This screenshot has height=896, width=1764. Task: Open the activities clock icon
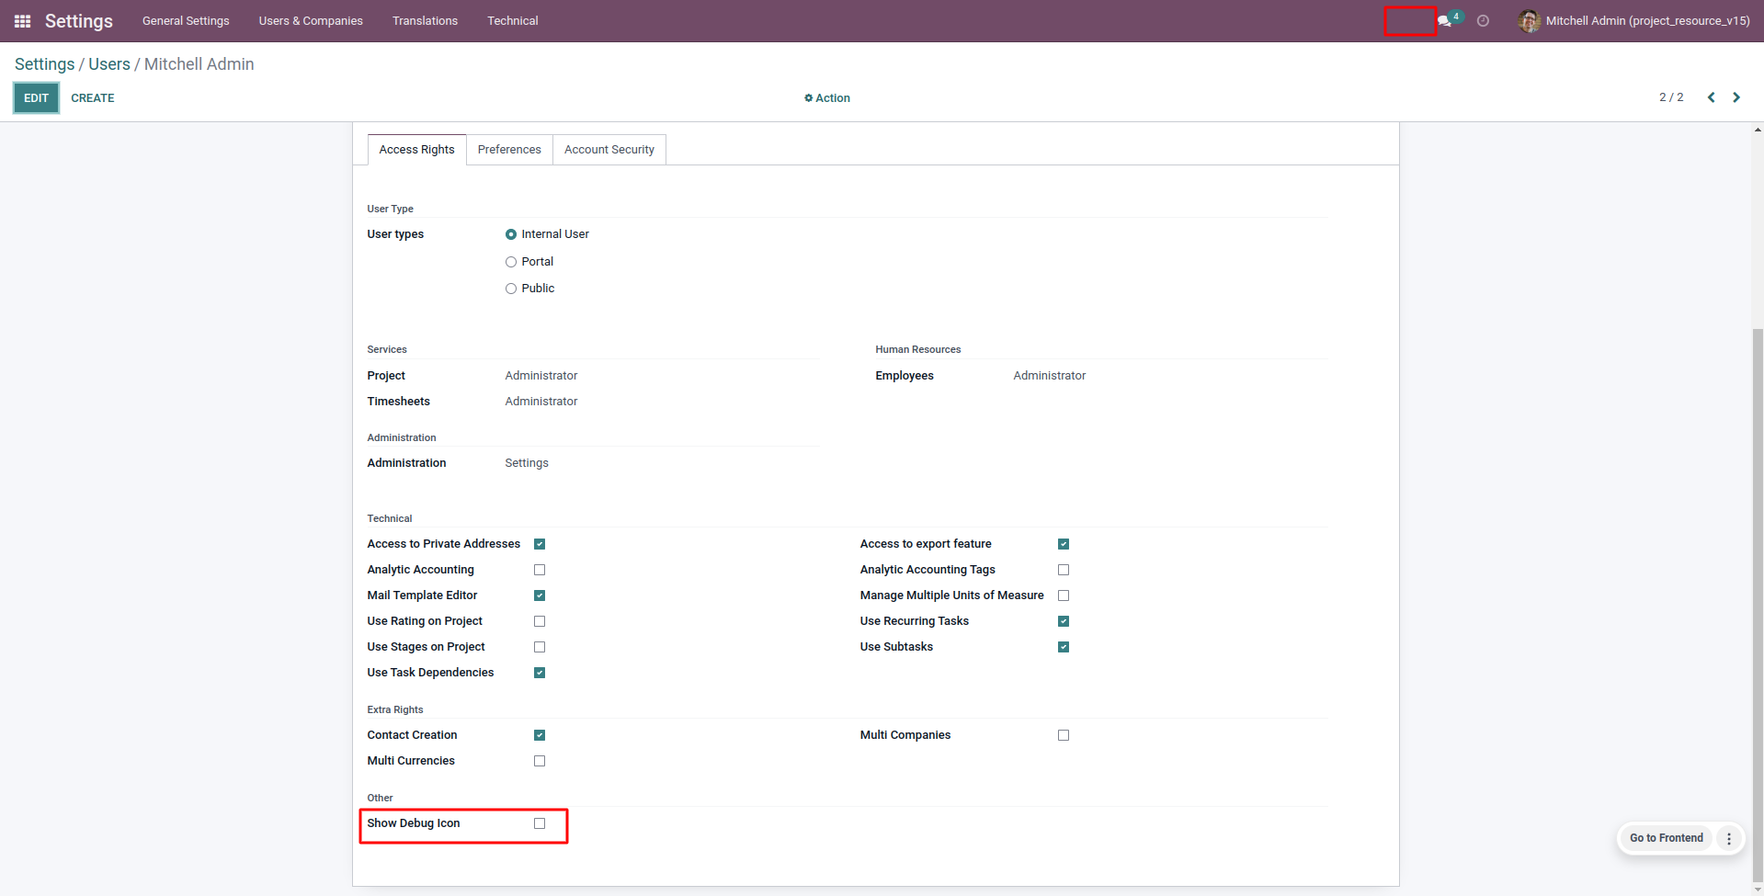(1483, 21)
